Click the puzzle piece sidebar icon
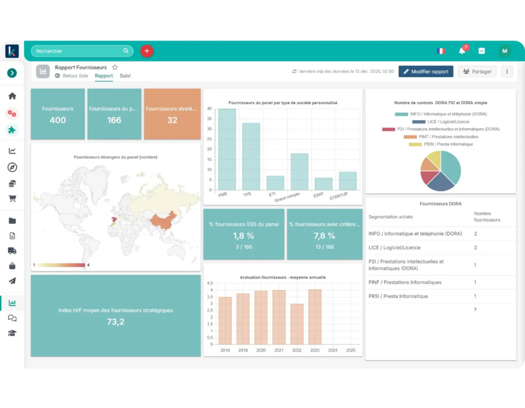 pos(12,130)
